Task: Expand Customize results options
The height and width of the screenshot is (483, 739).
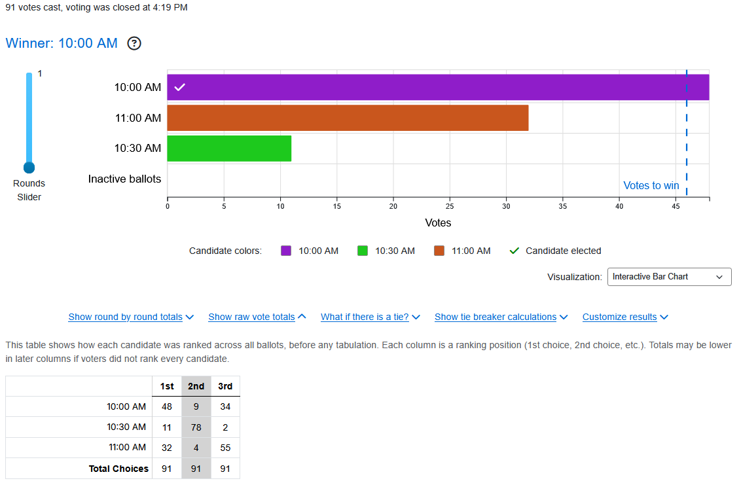Action: (x=625, y=317)
